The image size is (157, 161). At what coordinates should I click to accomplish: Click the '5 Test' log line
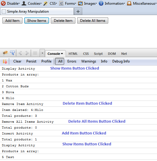(78, 157)
